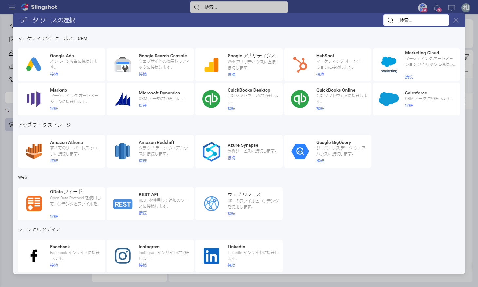478x287 pixels.
Task: Click 接続 link under Marketo
Action: pyautogui.click(x=54, y=109)
